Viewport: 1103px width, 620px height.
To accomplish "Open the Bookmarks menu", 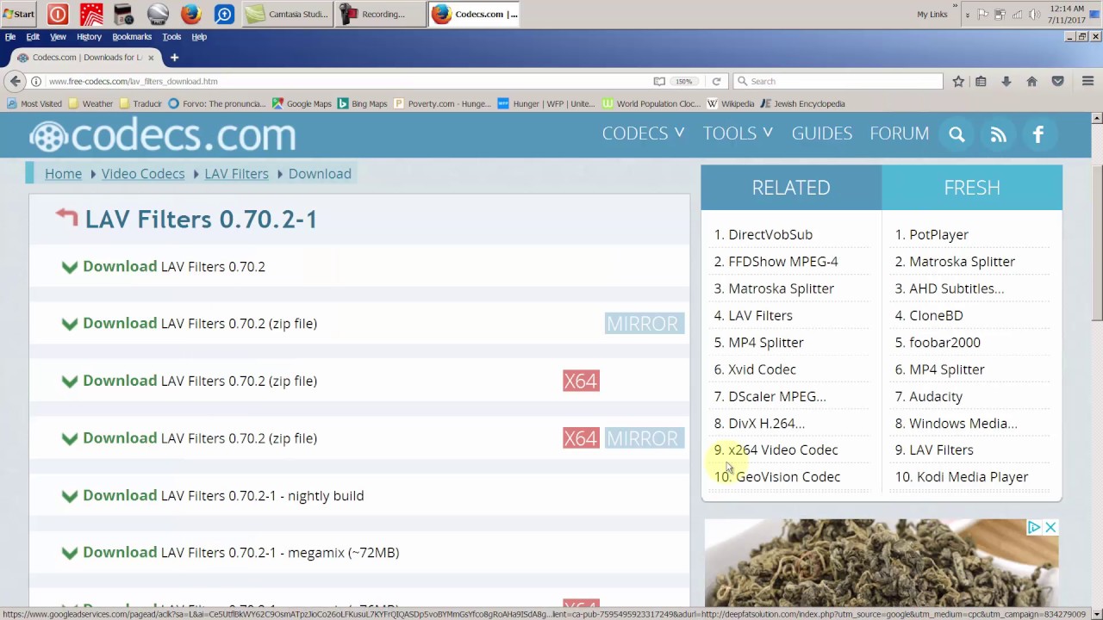I will (x=132, y=37).
